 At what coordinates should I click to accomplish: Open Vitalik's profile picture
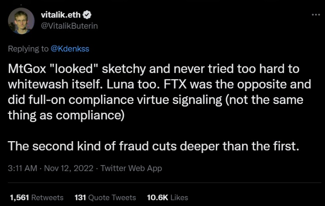pos(21,21)
